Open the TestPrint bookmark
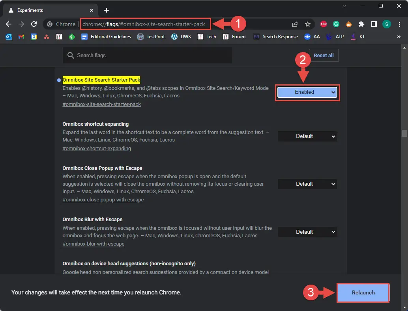 151,37
